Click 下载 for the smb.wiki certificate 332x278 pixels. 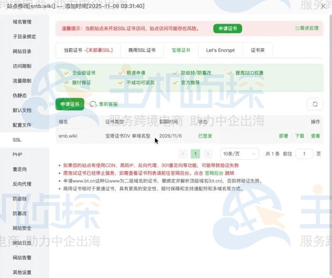(299, 136)
